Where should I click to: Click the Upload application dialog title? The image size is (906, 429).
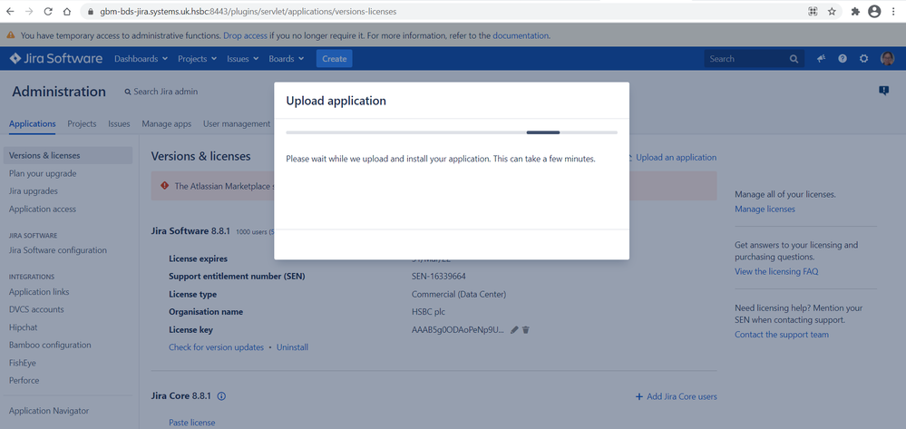tap(336, 101)
